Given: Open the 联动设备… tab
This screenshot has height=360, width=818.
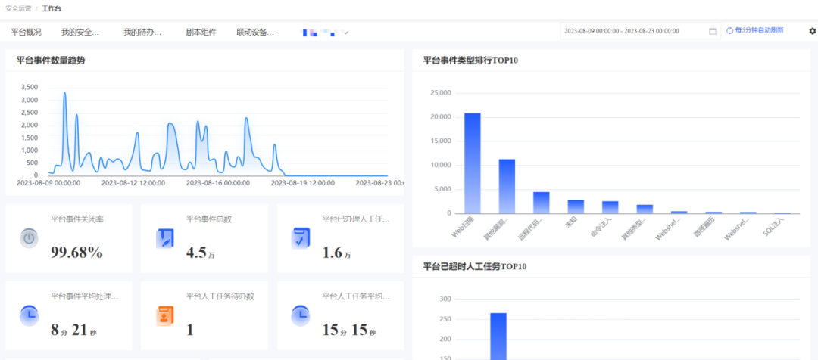Looking at the screenshot, I should tap(255, 33).
